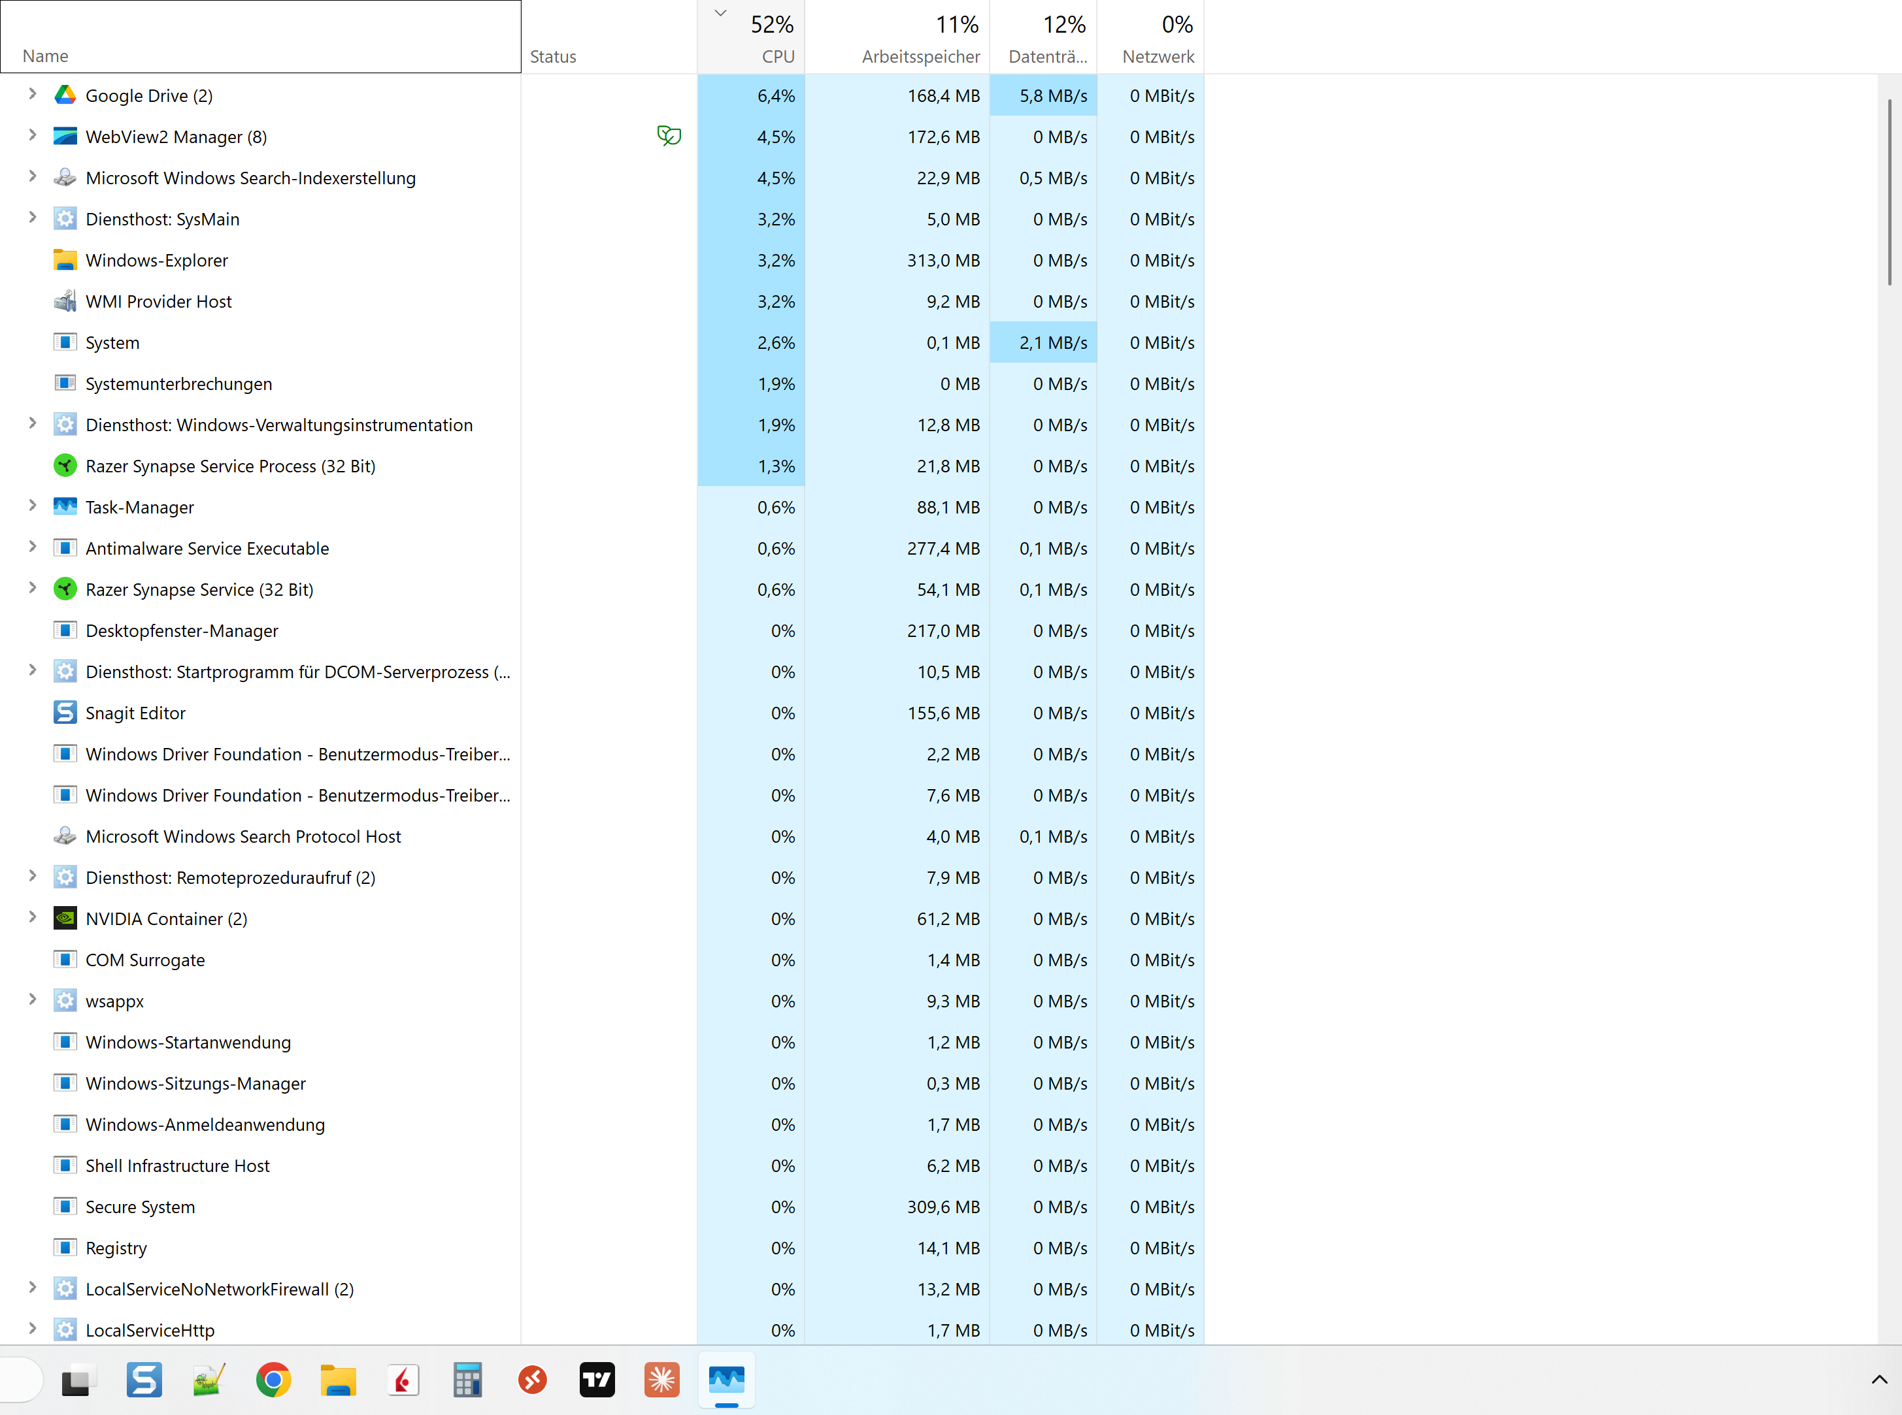Sort processes by Arbeitsspeicher column

(920, 56)
